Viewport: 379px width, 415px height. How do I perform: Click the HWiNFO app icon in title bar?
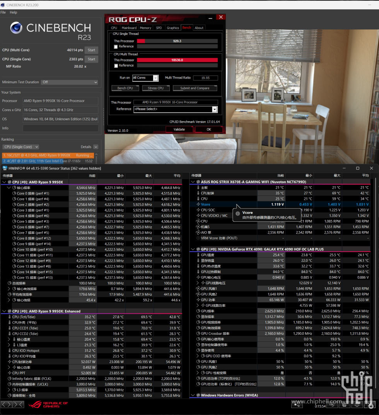pyautogui.click(x=5, y=168)
